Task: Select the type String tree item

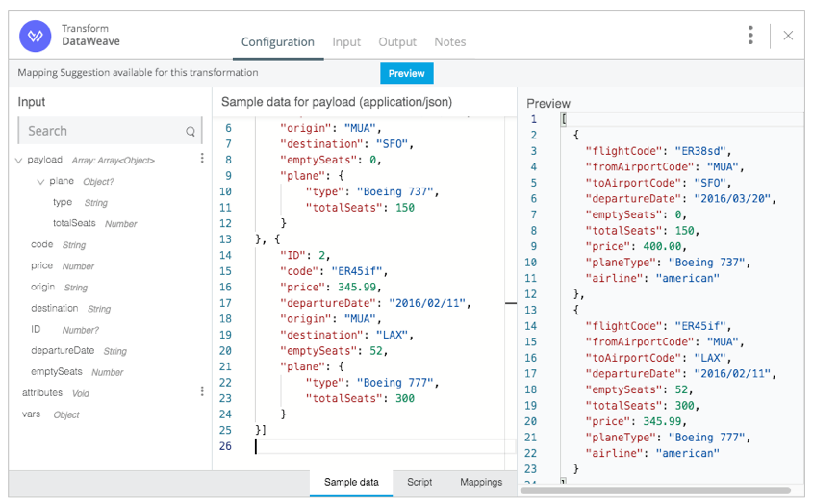Action: (x=80, y=203)
